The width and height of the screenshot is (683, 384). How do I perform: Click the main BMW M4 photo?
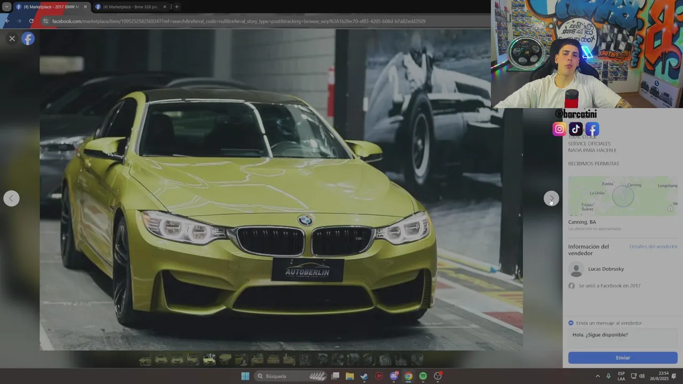tap(281, 190)
